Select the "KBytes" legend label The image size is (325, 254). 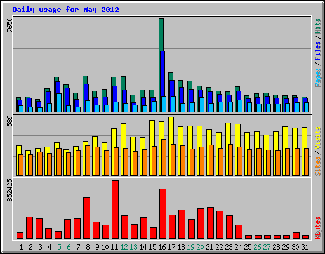point(317,228)
